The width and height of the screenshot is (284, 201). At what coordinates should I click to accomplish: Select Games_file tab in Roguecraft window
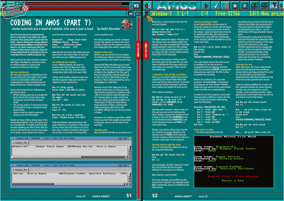(x=20, y=143)
